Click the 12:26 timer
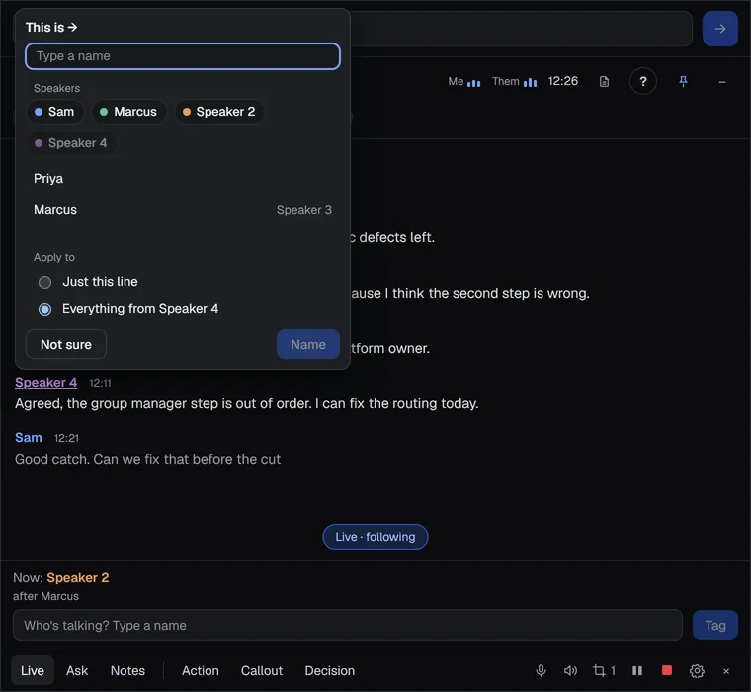The height and width of the screenshot is (692, 751). point(563,81)
